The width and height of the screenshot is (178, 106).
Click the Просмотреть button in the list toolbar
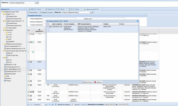[33, 12]
